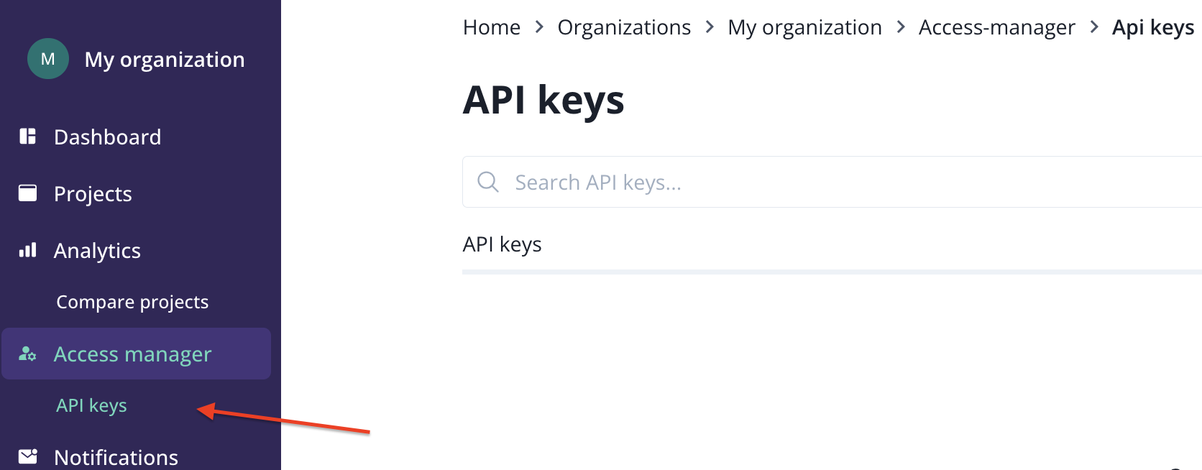Open Dashboard from the sidebar
The height and width of the screenshot is (470, 1202).
107,137
